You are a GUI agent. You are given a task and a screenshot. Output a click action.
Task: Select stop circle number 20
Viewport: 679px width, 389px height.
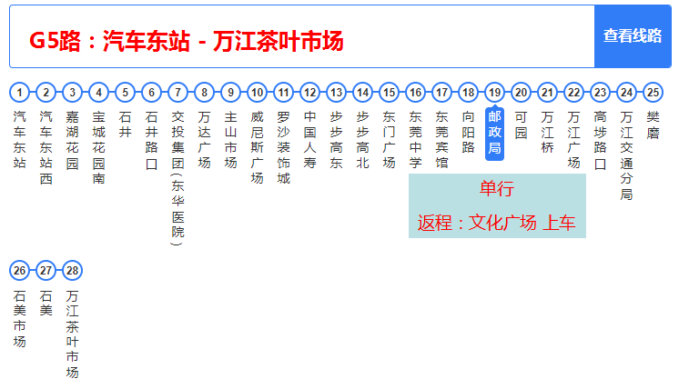click(x=522, y=93)
